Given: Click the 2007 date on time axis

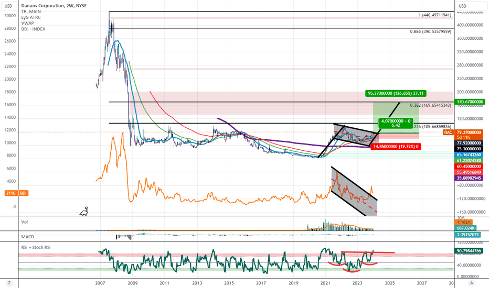Looking at the screenshot, I should pyautogui.click(x=100, y=283).
